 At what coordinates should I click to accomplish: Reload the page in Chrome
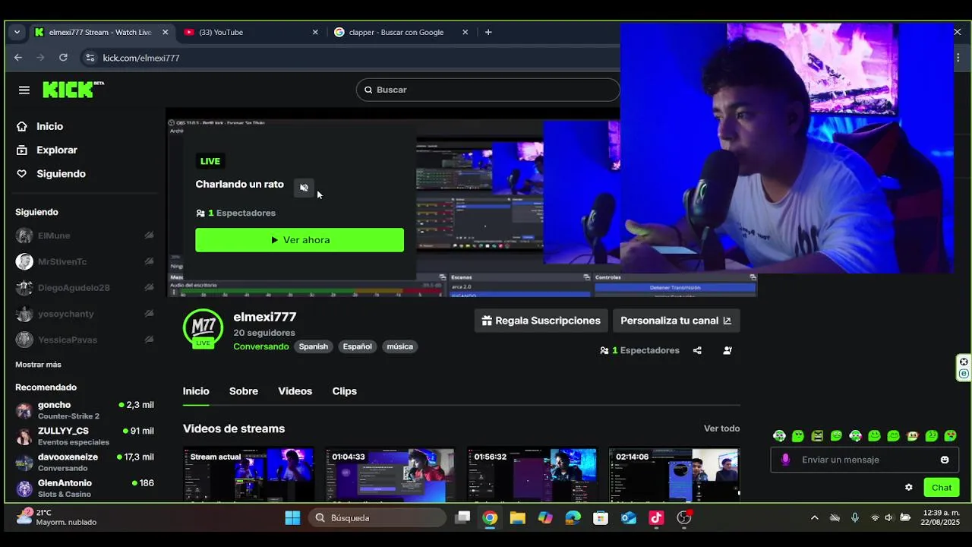(x=63, y=58)
